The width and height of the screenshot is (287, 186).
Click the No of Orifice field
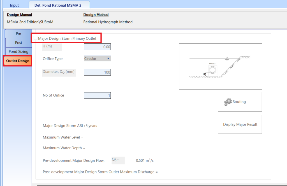pos(97,95)
